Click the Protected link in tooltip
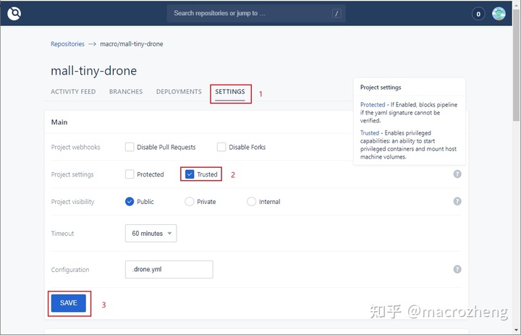521x335 pixels. [x=373, y=105]
